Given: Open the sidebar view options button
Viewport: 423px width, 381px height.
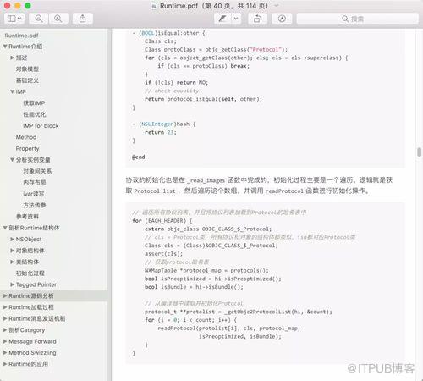Looking at the screenshot, I should point(14,19).
